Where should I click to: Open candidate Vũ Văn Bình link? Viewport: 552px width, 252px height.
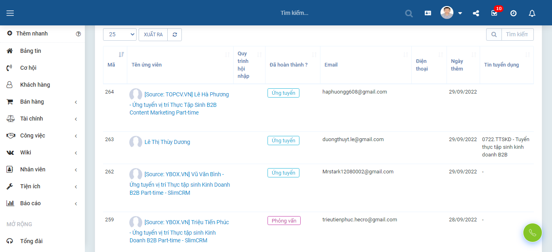(180, 183)
